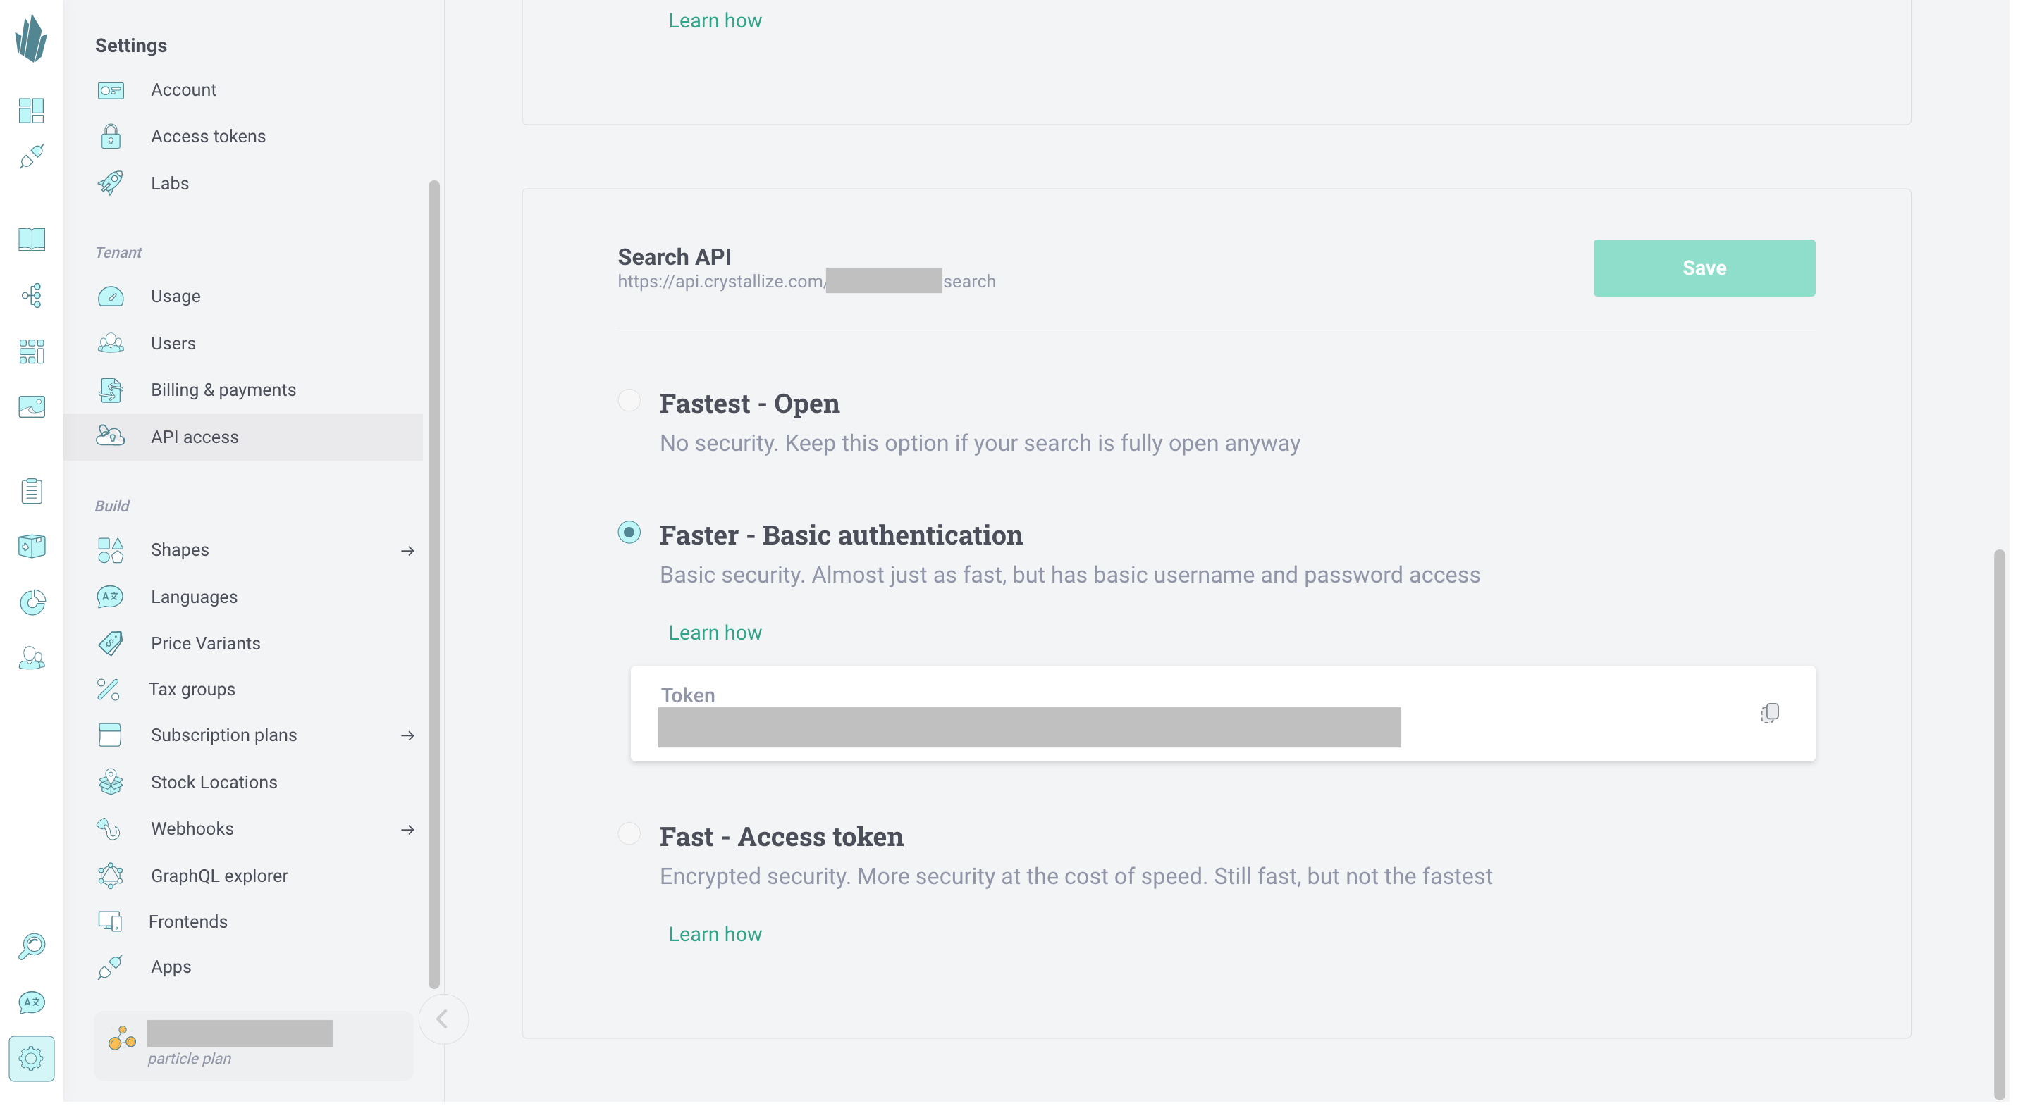Expand the Subscription plans submenu arrow

coord(407,735)
